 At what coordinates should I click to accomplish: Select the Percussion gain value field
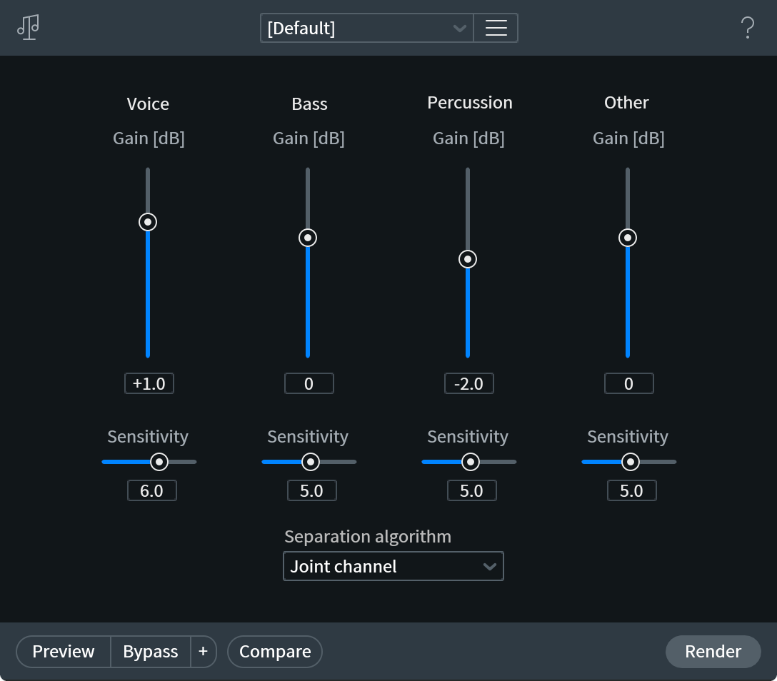(x=468, y=383)
